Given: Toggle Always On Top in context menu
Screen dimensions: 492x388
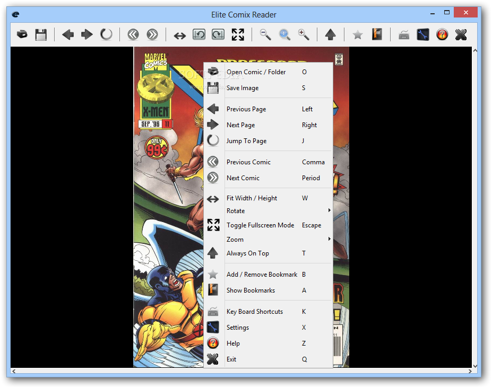Looking at the screenshot, I should point(268,253).
